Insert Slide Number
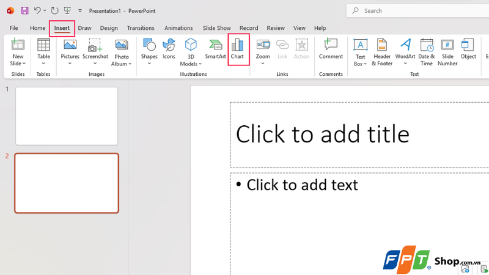Screen dimensions: 489x275 (x=447, y=52)
